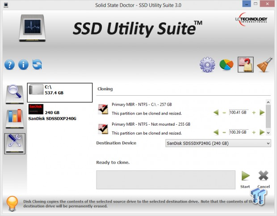Click plus for the Not mounted partition size
This screenshot has height=216, width=277.
click(x=254, y=132)
